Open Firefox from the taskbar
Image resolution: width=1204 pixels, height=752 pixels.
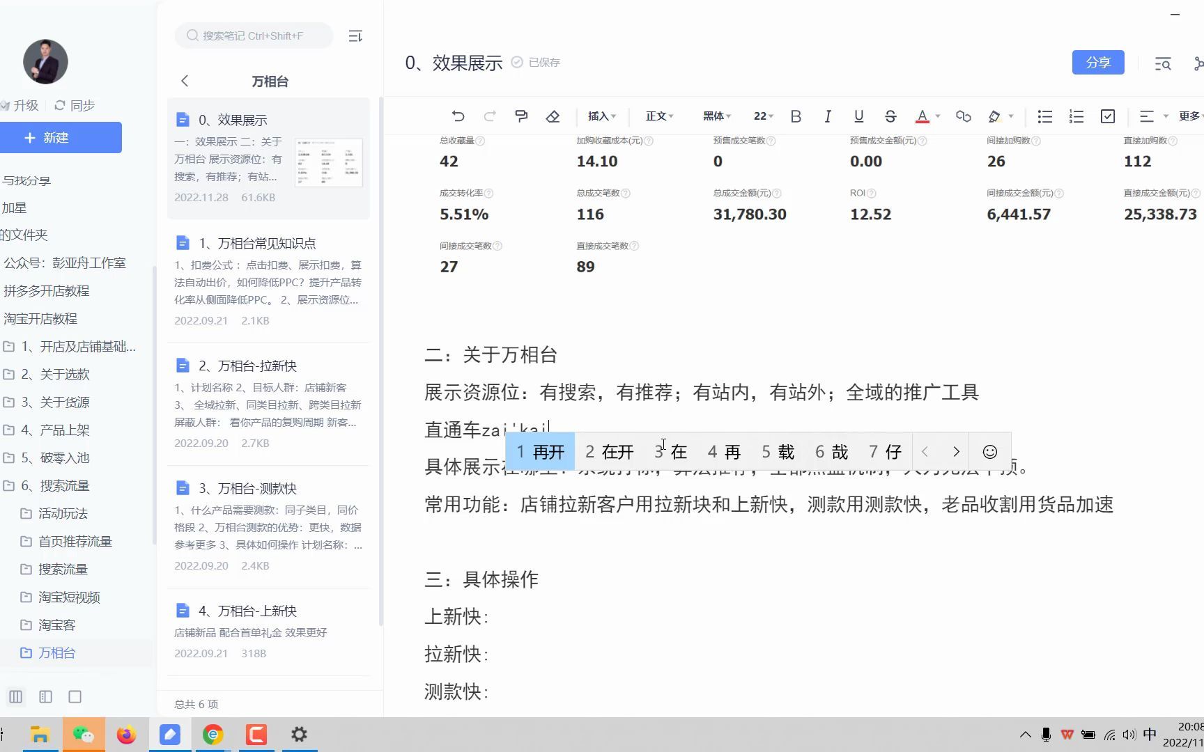pos(126,735)
